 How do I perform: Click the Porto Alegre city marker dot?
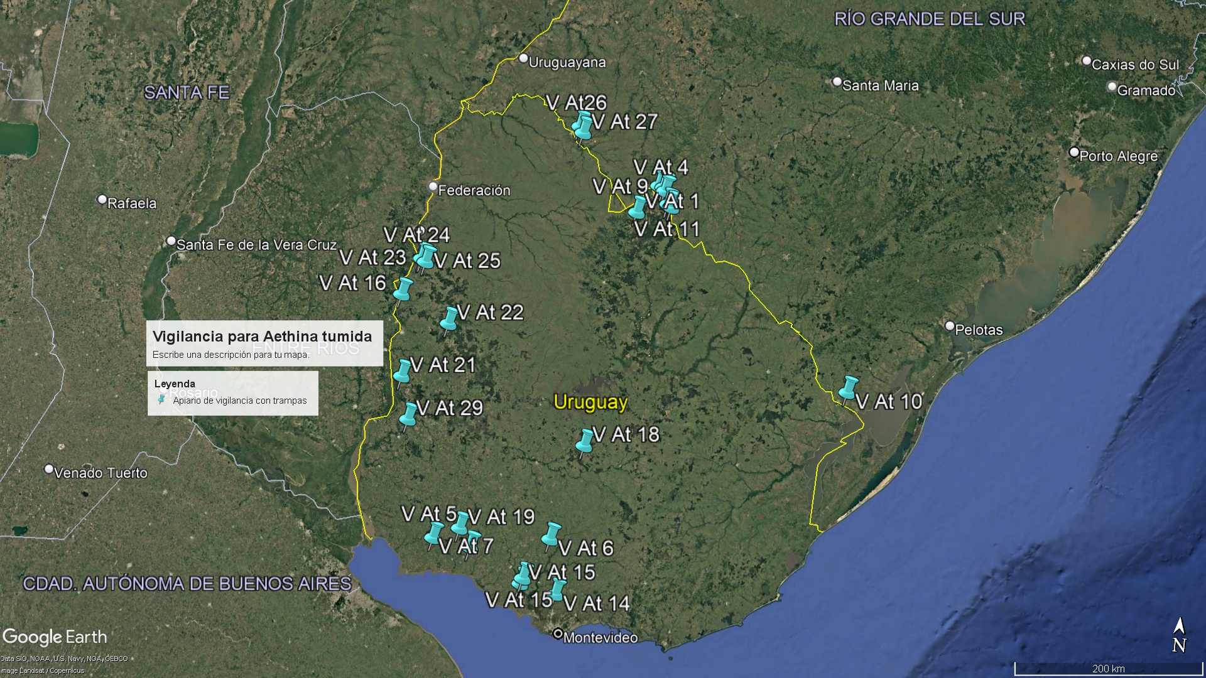coord(1074,153)
